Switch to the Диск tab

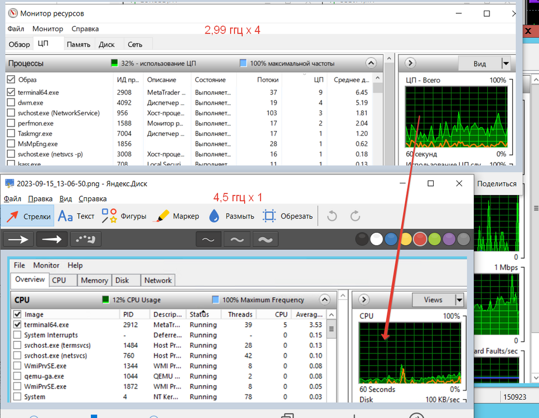click(106, 45)
